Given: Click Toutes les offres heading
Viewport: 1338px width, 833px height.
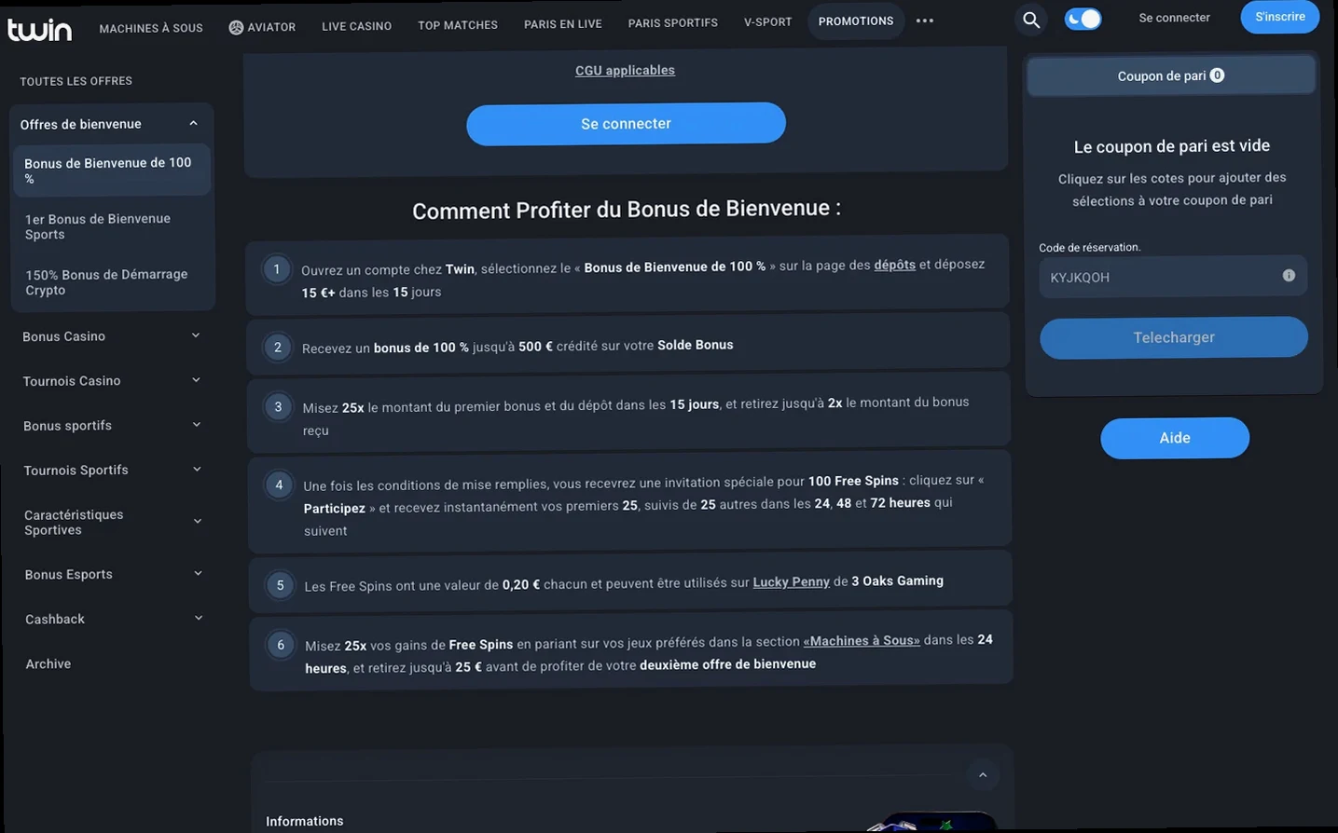Looking at the screenshot, I should (x=76, y=81).
